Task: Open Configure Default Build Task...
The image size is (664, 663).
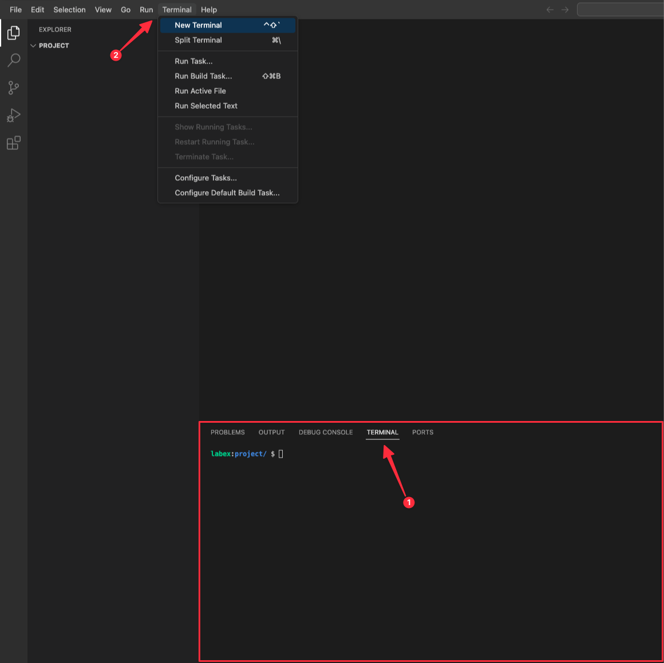Action: pyautogui.click(x=227, y=193)
